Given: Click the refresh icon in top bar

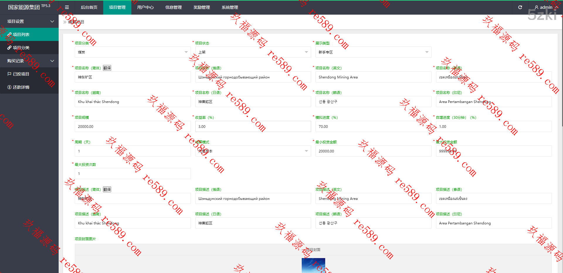Looking at the screenshot, I should point(520,7).
